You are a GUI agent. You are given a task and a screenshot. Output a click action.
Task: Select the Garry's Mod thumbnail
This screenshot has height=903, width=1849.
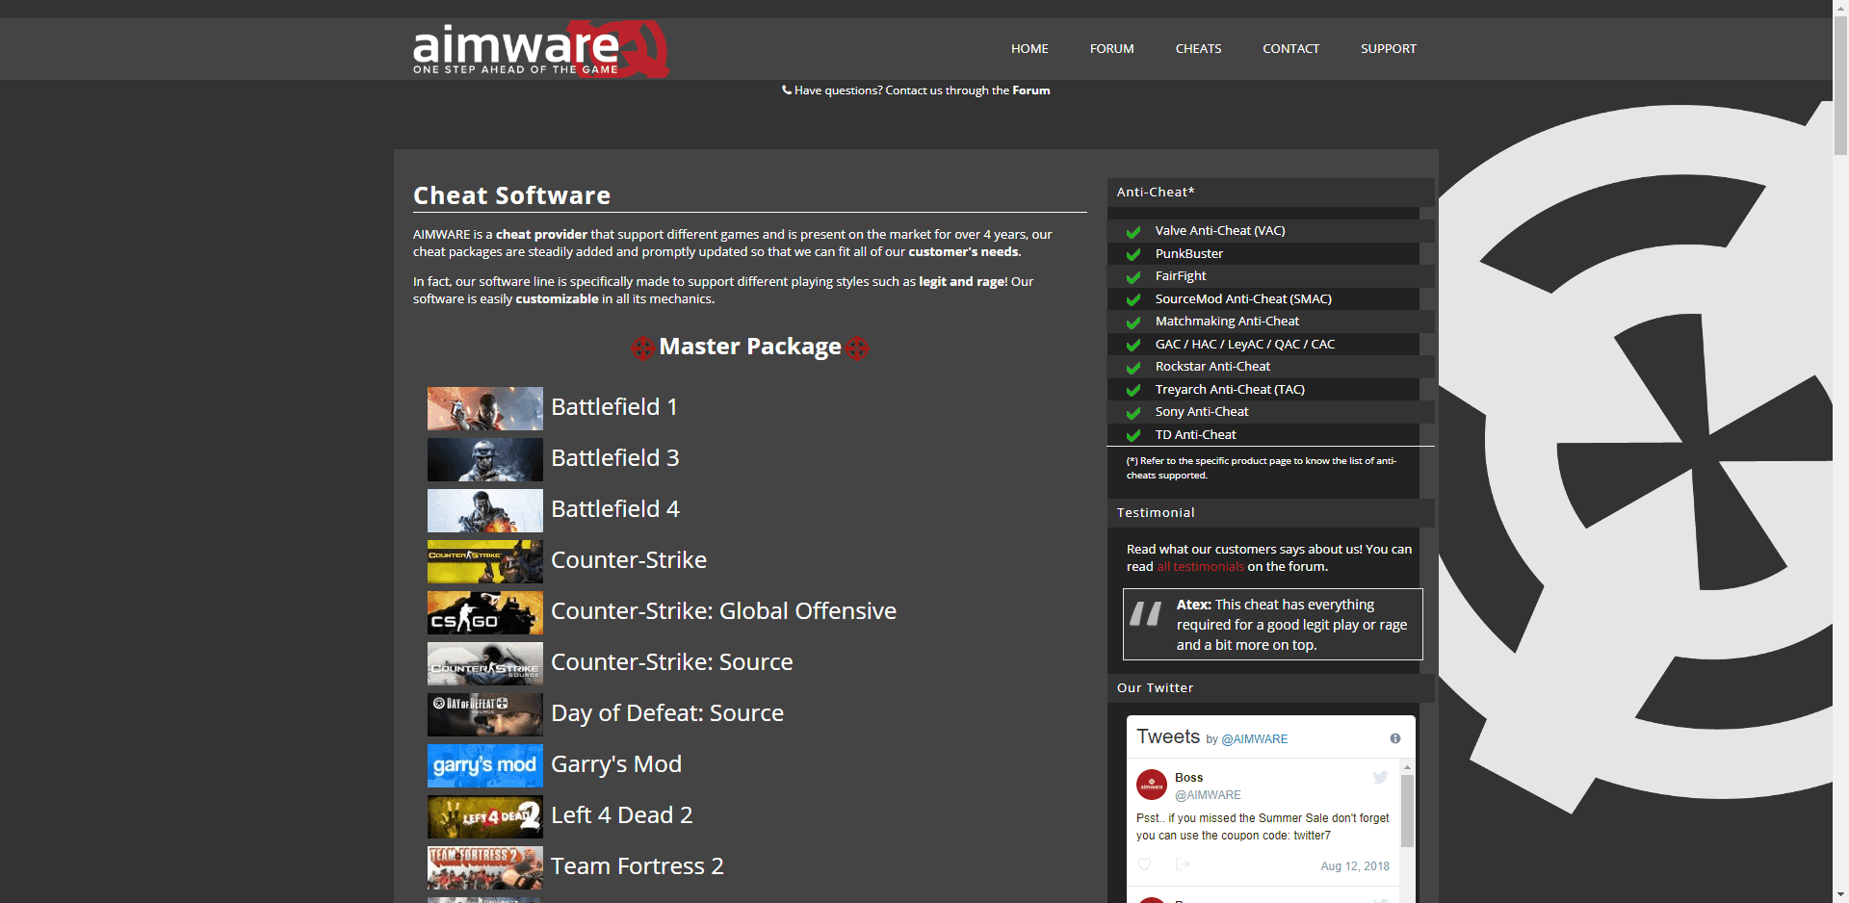(484, 765)
